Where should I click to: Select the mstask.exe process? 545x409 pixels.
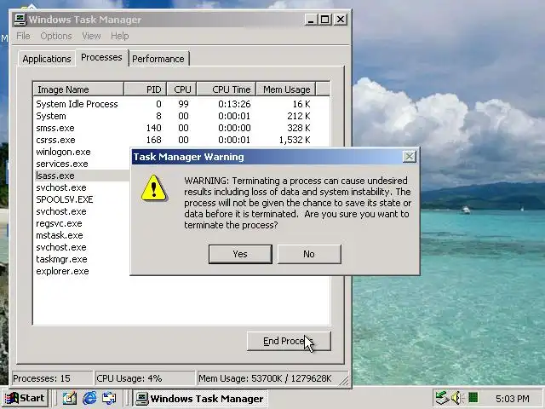coord(60,235)
